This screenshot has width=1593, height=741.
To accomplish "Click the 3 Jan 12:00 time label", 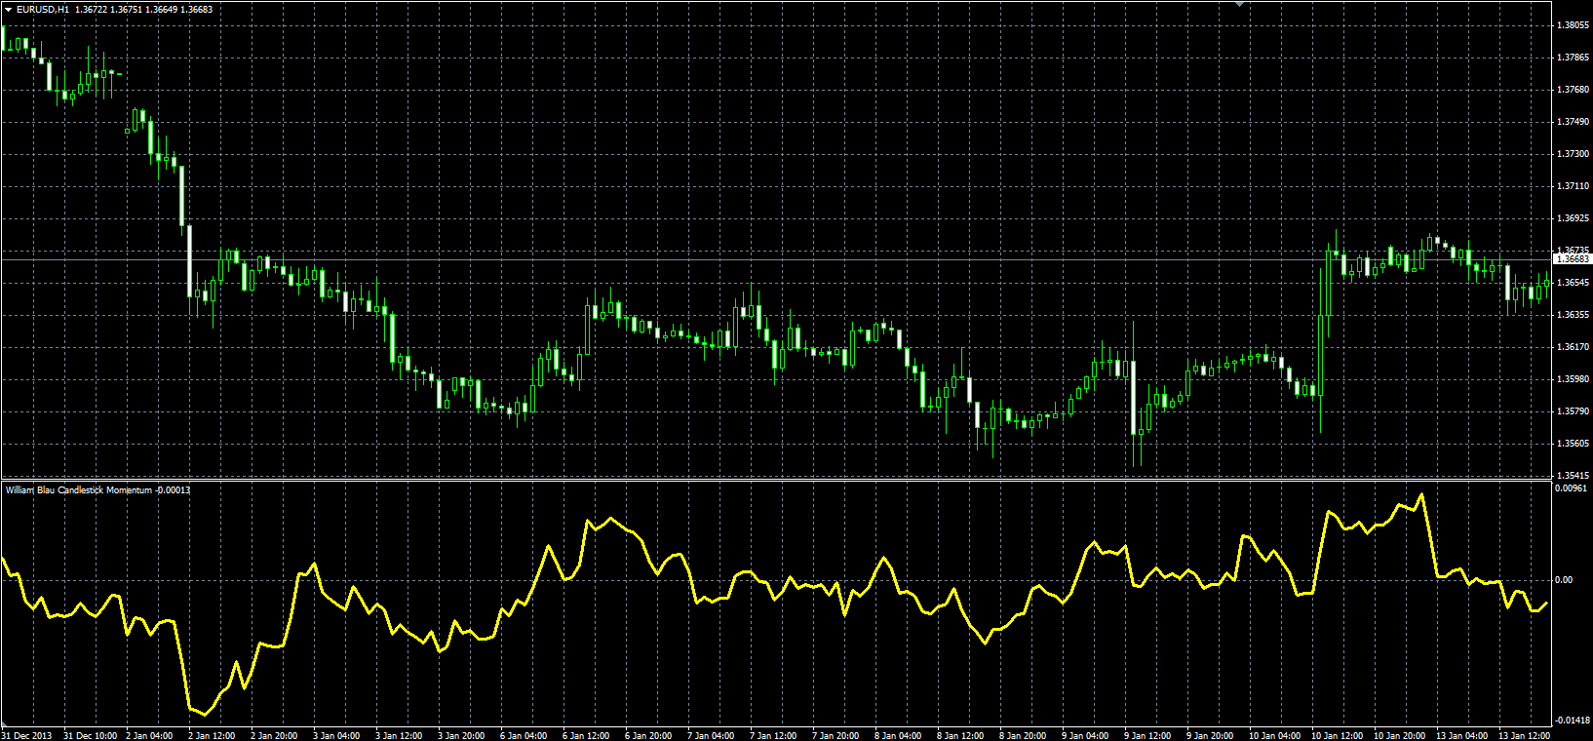I will 399,736.
